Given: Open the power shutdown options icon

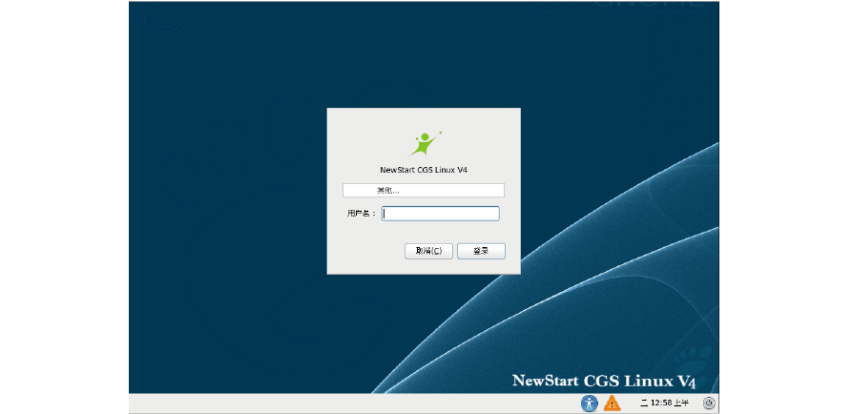Looking at the screenshot, I should click(x=709, y=404).
